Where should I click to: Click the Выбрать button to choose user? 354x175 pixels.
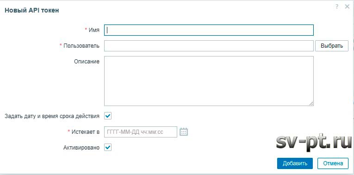pyautogui.click(x=332, y=46)
